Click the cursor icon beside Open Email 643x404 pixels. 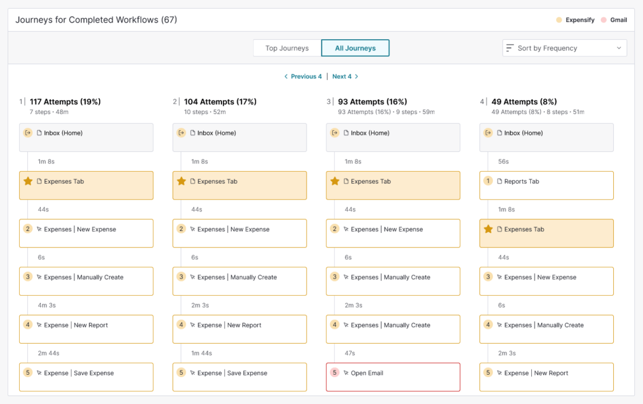tap(346, 373)
